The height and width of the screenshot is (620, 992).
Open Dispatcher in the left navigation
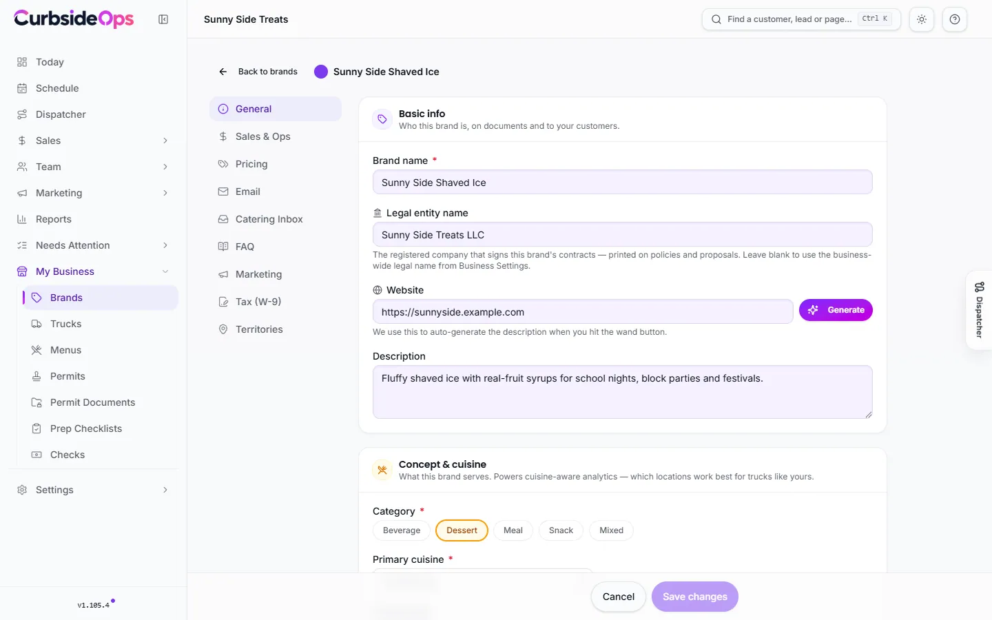pos(93,114)
